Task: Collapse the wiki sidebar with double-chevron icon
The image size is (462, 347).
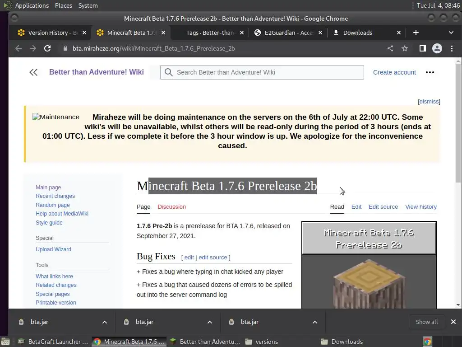Action: (x=33, y=72)
